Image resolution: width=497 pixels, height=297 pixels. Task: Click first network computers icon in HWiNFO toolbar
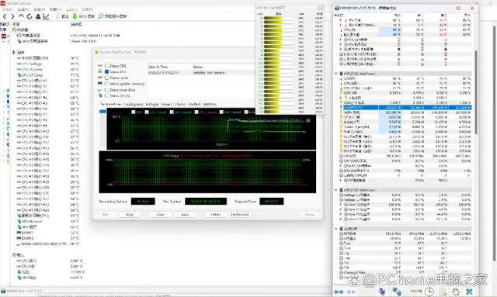coord(382,292)
